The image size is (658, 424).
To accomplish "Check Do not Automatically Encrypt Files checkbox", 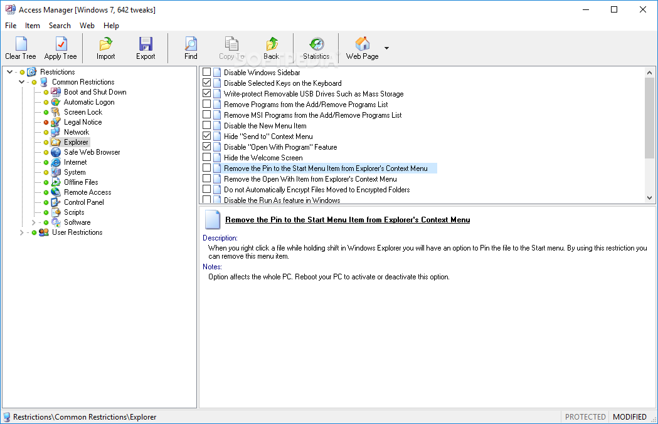I will coord(206,189).
